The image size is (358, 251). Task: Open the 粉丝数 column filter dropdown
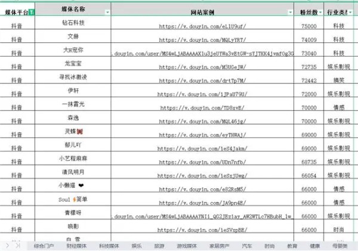(x=320, y=13)
